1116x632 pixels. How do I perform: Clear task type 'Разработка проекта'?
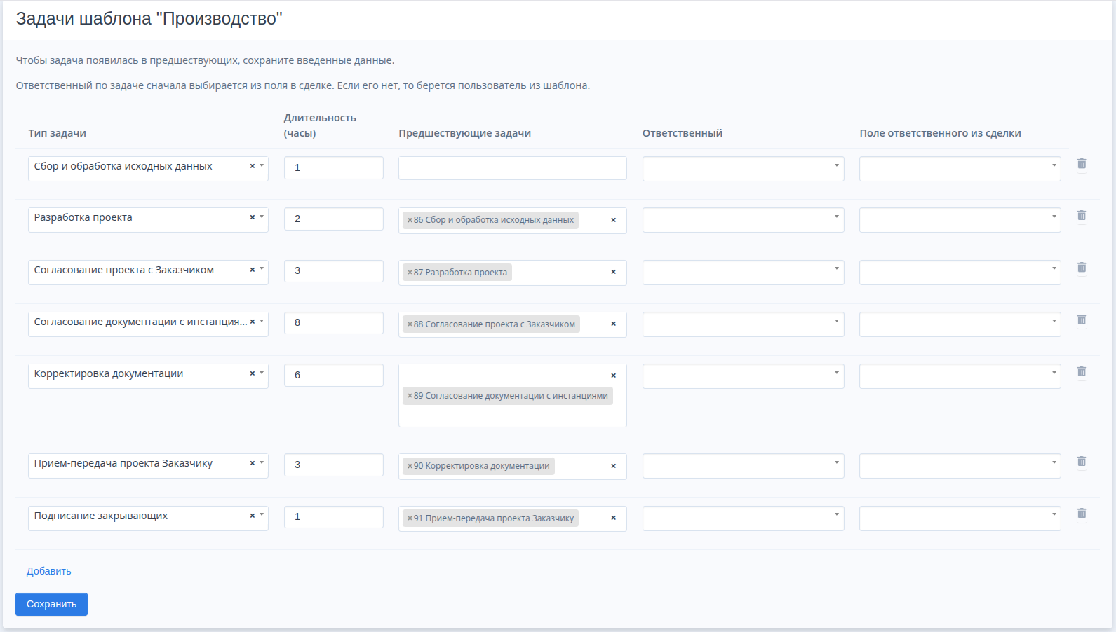tap(253, 217)
